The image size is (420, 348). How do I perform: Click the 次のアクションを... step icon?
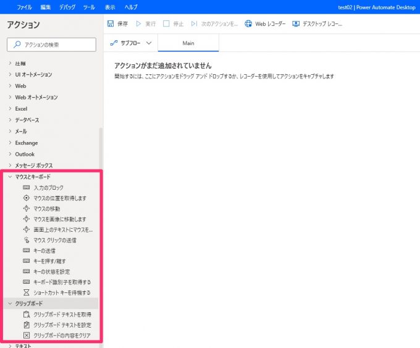coord(194,24)
